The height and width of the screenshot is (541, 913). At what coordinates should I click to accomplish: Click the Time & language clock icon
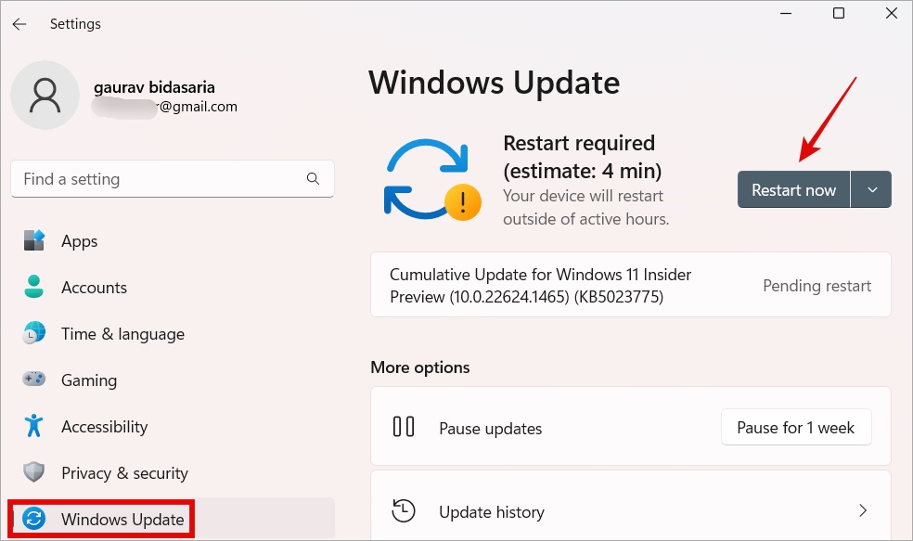[x=34, y=334]
